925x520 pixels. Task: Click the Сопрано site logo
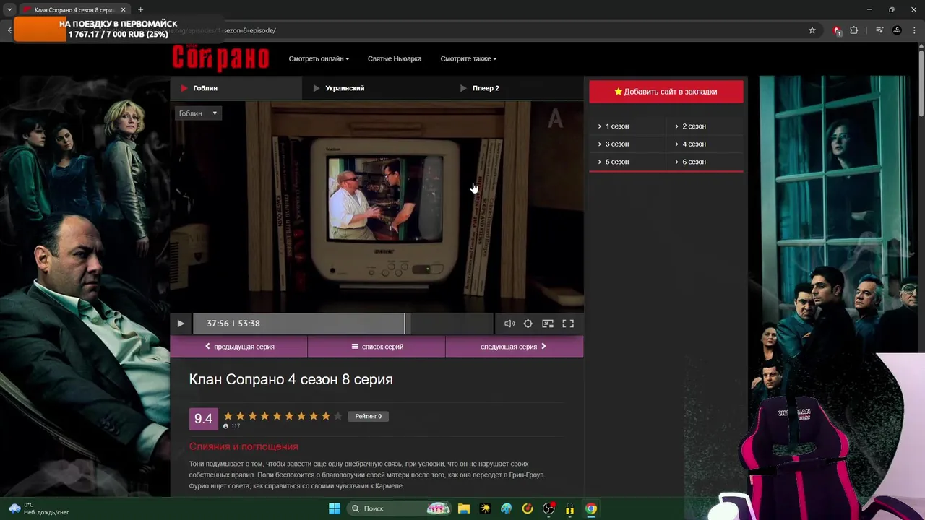tap(220, 58)
